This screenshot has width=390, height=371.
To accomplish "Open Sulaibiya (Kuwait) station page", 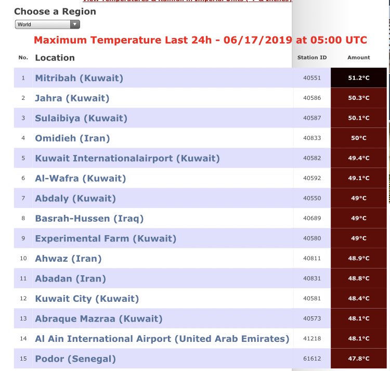I will pyautogui.click(x=81, y=118).
